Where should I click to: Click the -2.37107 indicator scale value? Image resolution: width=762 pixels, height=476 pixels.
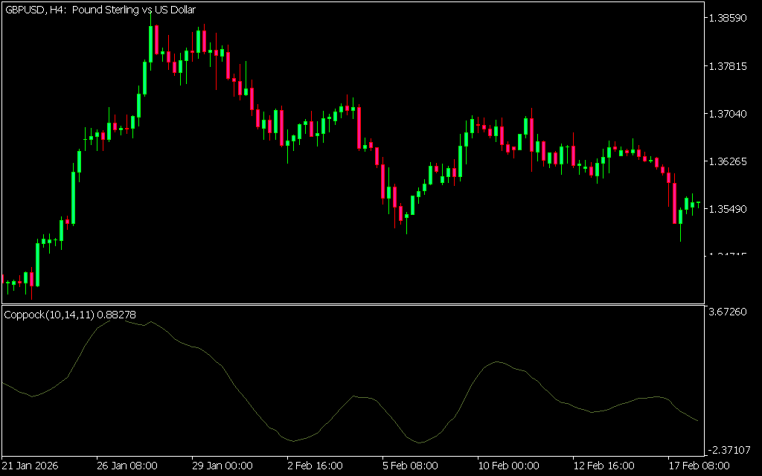(730, 449)
